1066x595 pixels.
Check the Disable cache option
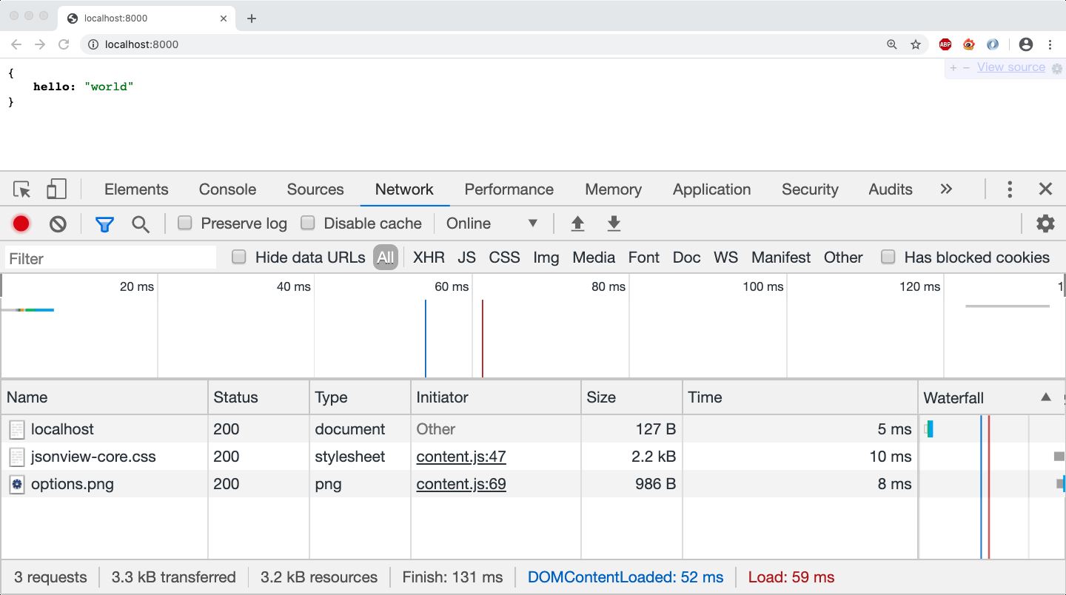[x=308, y=223]
